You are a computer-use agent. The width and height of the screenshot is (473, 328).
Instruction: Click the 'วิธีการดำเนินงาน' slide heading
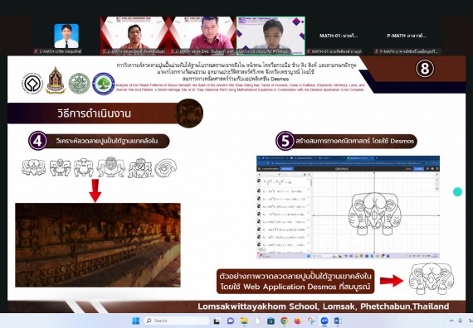94,113
